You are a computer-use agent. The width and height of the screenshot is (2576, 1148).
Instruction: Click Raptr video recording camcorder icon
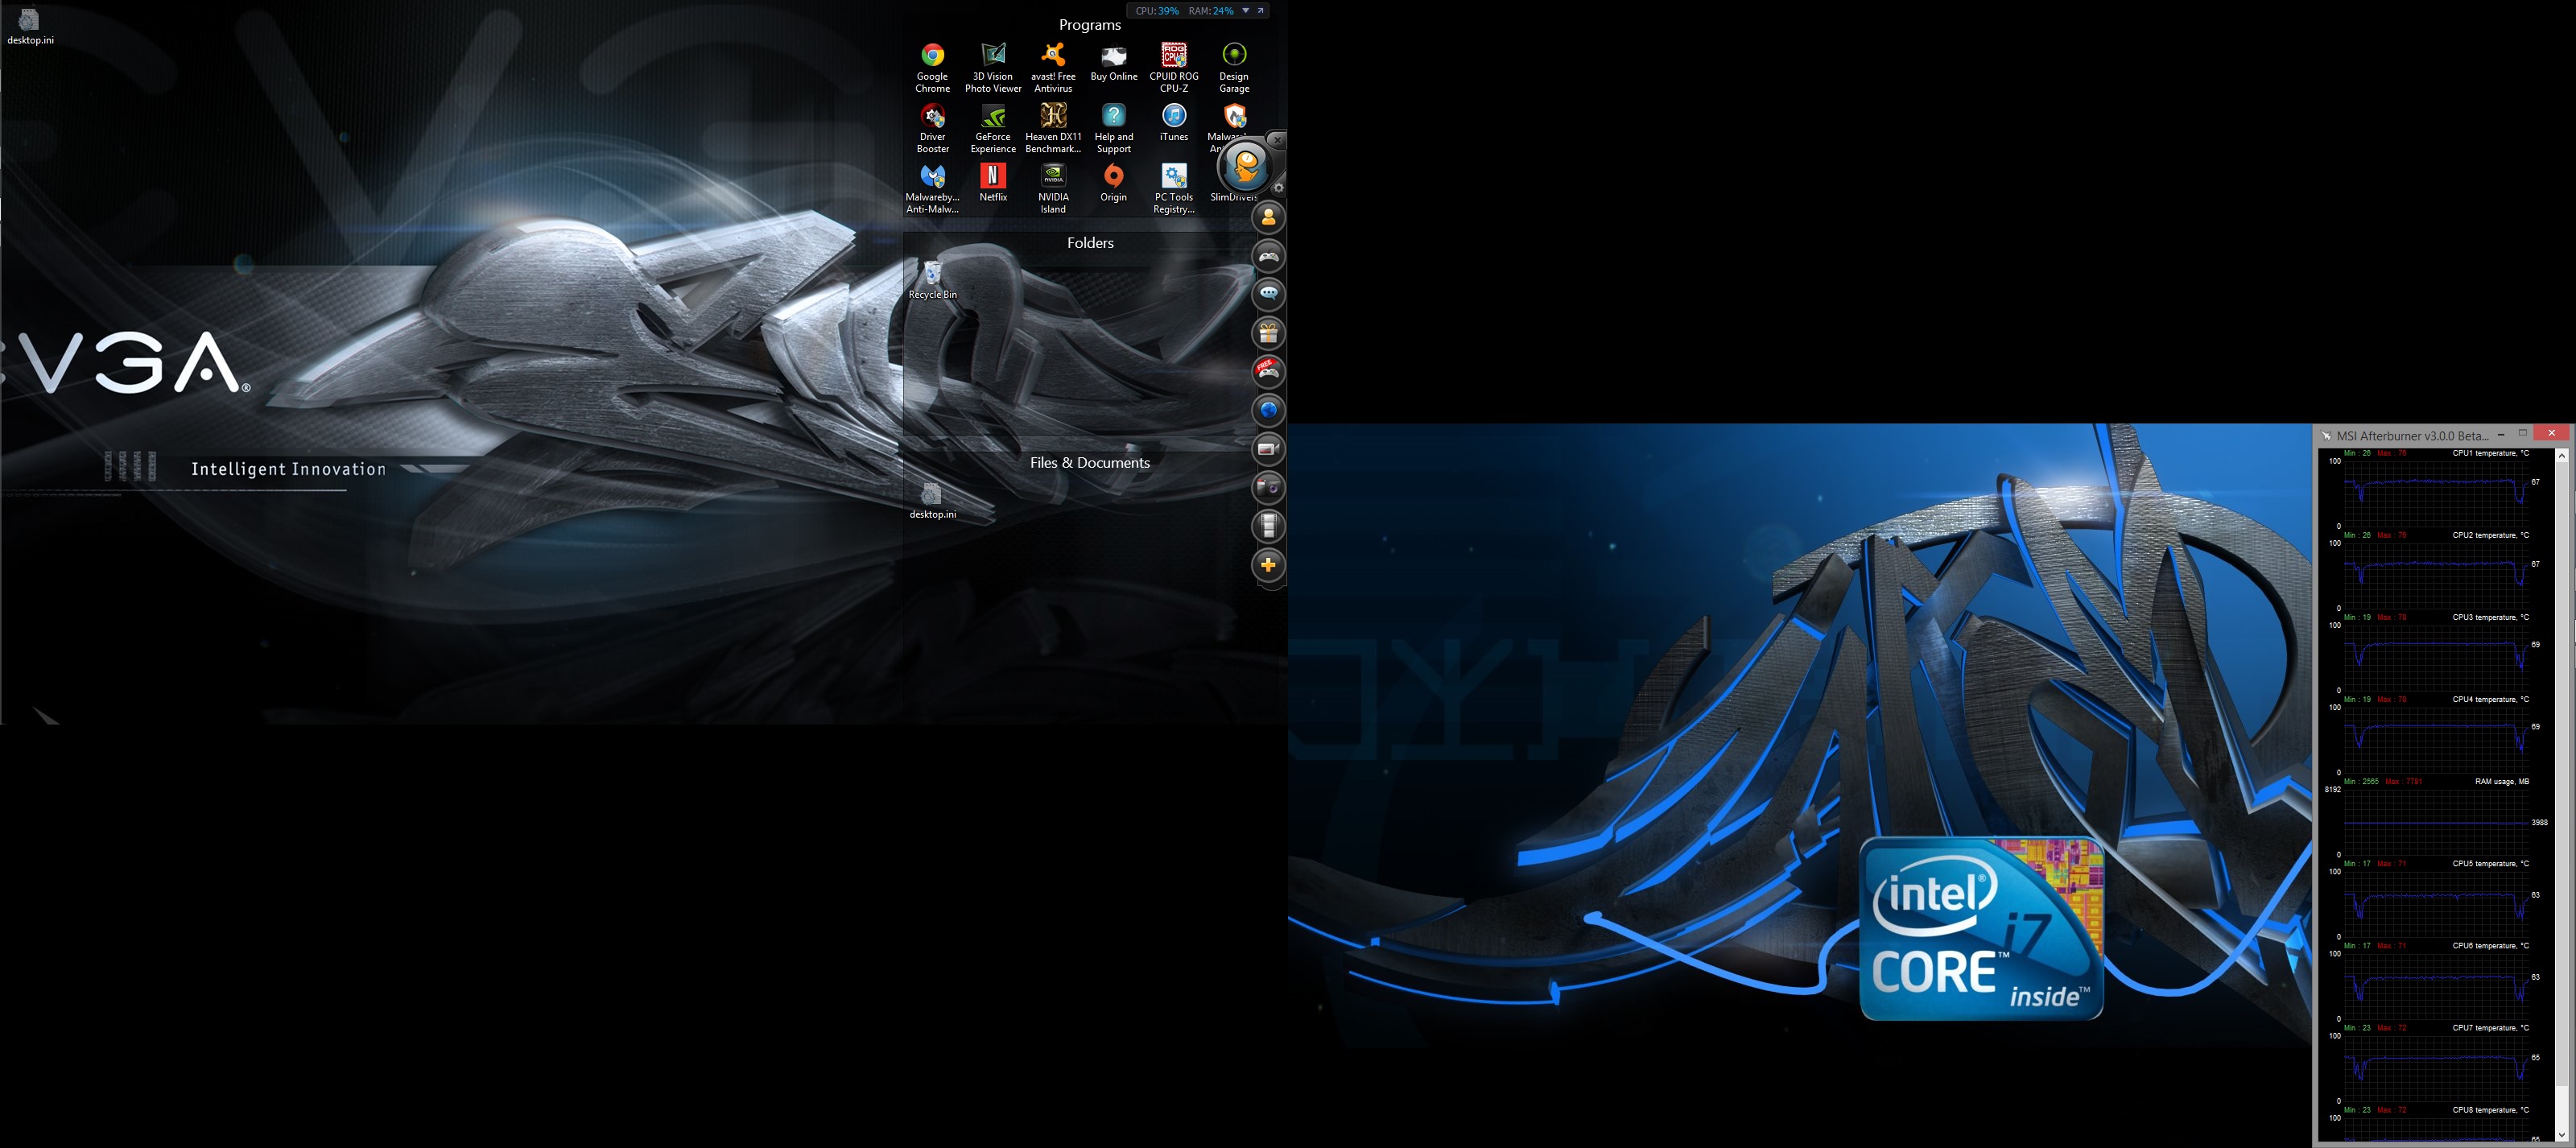click(x=1268, y=449)
